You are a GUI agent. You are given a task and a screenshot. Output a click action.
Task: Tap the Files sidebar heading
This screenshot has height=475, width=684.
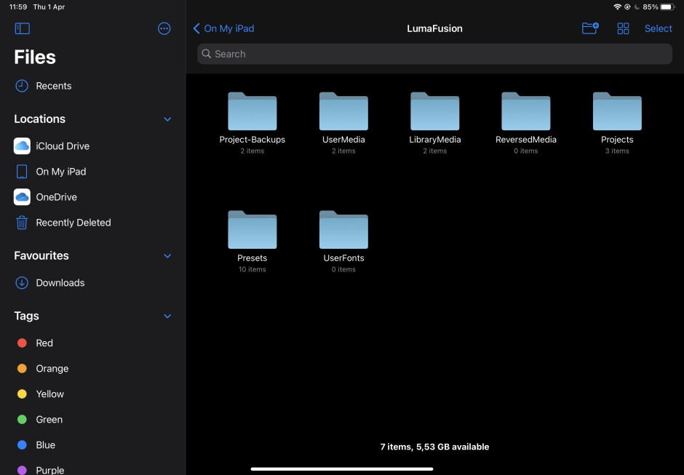point(35,57)
